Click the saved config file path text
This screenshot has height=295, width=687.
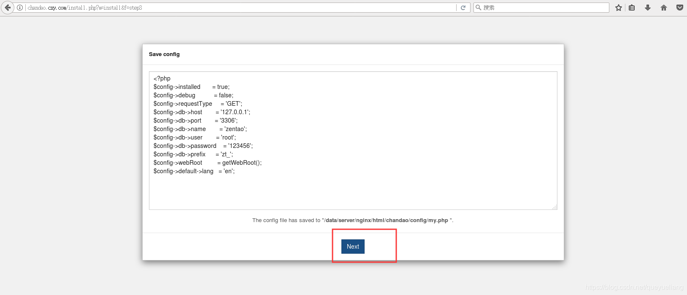click(x=386, y=220)
